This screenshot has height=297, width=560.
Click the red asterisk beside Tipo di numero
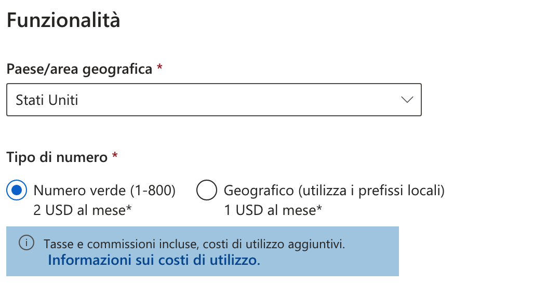[x=115, y=155]
